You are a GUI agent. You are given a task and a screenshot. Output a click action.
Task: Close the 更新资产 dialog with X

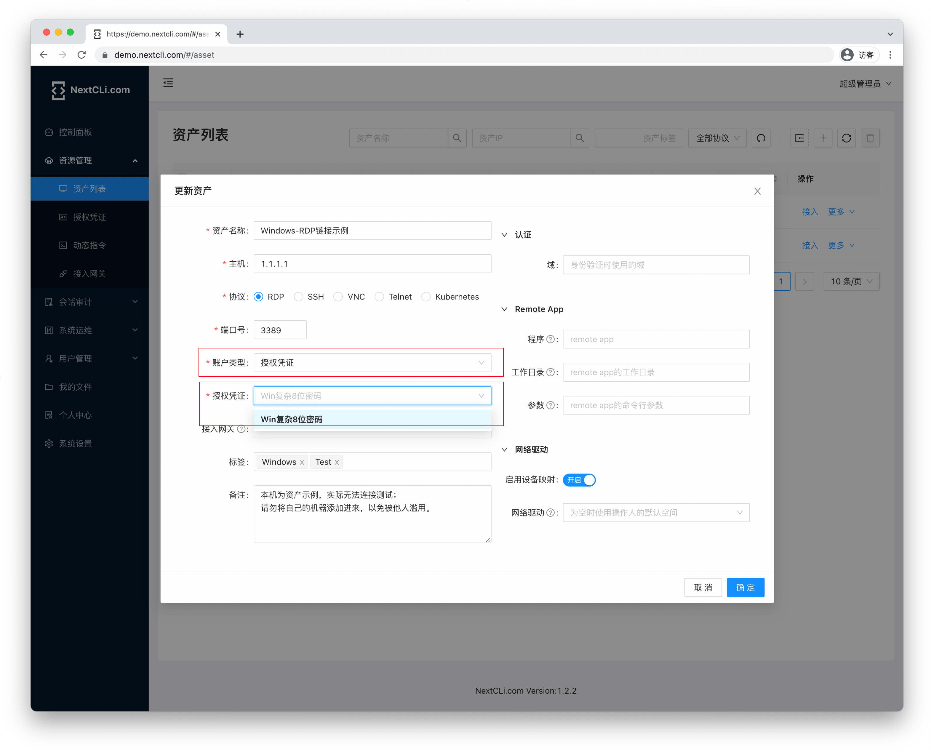click(x=757, y=191)
